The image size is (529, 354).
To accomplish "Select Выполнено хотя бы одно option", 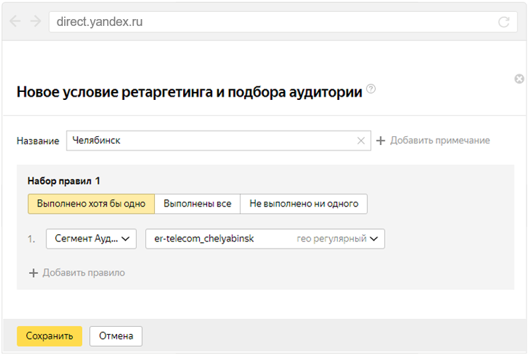I will pyautogui.click(x=91, y=204).
